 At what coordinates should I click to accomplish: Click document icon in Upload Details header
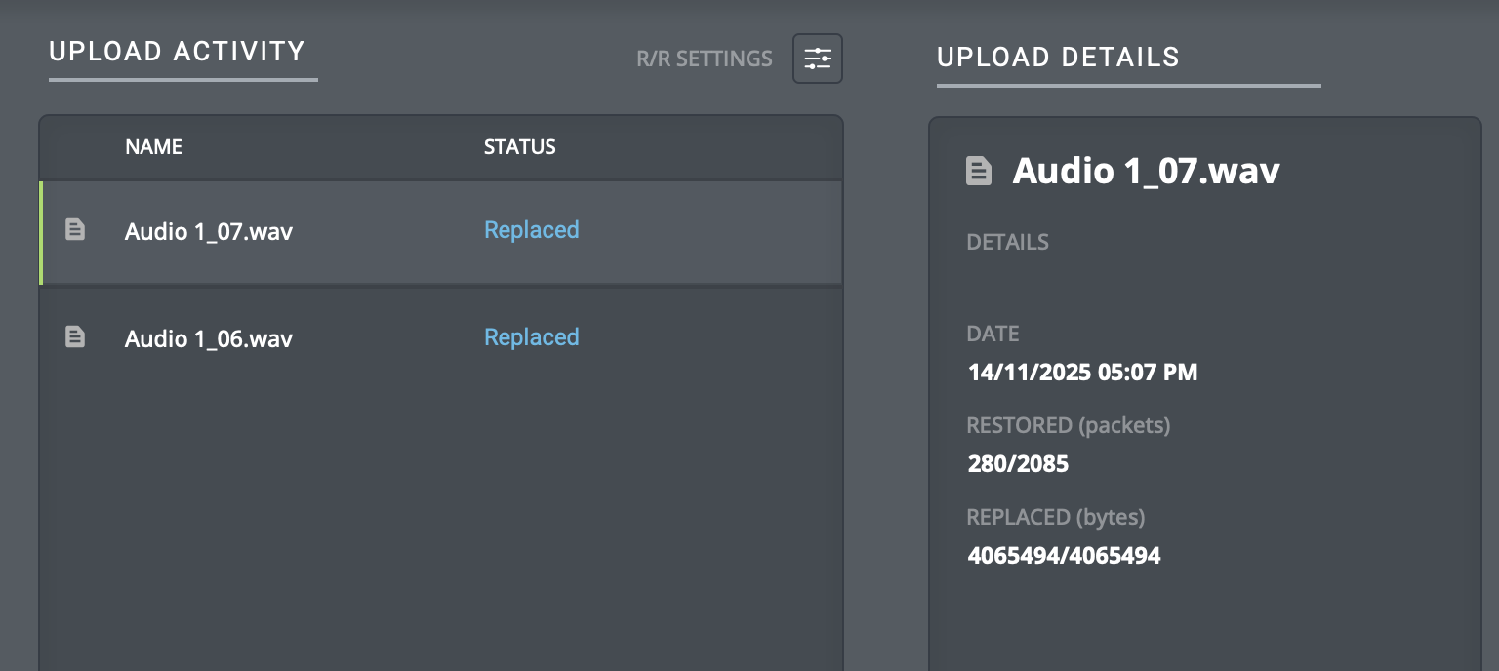tap(978, 172)
